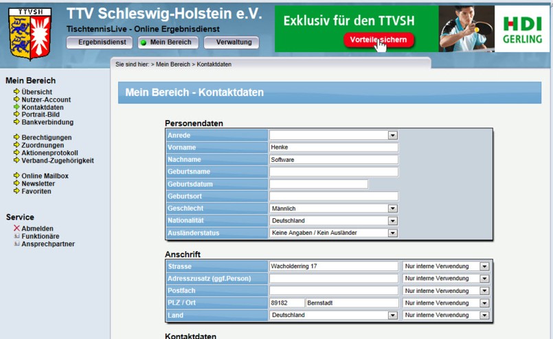The image size is (553, 339).
Task: Open the Anrede dropdown
Action: click(x=392, y=135)
